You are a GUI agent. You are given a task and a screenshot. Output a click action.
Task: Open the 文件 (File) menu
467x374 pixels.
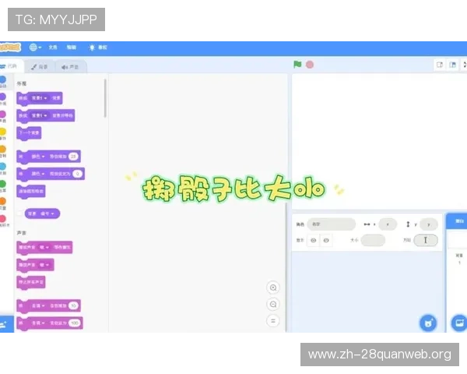pos(53,48)
